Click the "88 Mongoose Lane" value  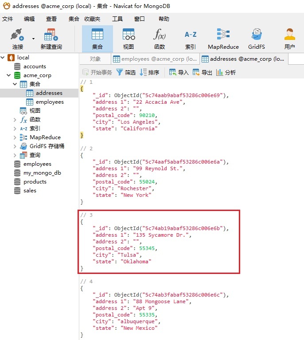(x=161, y=301)
